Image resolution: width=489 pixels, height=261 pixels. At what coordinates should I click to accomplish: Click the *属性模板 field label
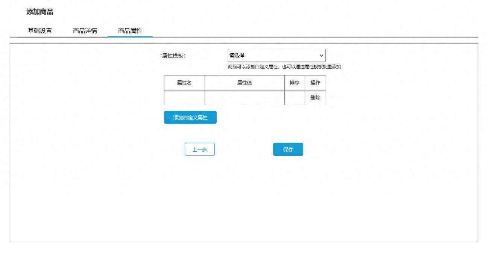173,56
